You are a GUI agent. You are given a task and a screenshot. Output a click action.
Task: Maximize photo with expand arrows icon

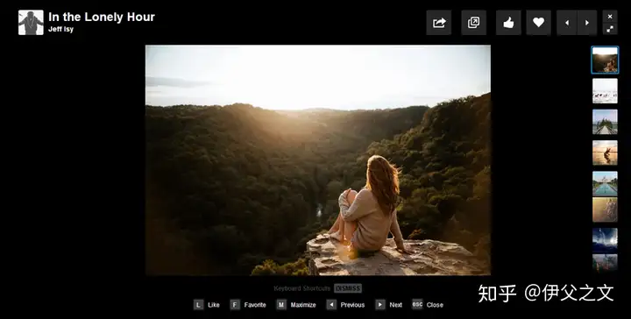(x=610, y=29)
